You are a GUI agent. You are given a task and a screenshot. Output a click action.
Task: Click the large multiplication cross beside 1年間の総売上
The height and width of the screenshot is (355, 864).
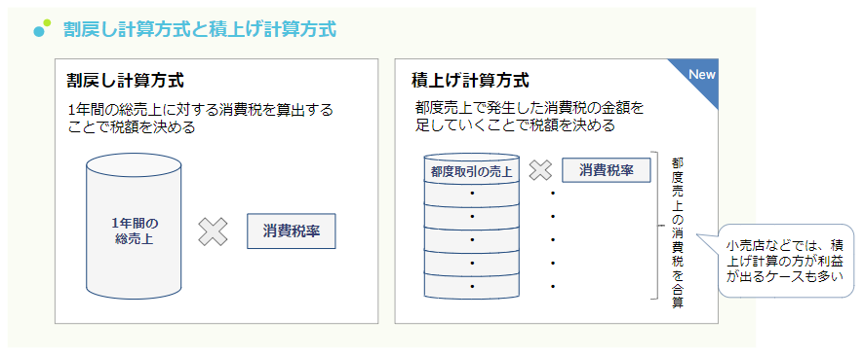[213, 231]
